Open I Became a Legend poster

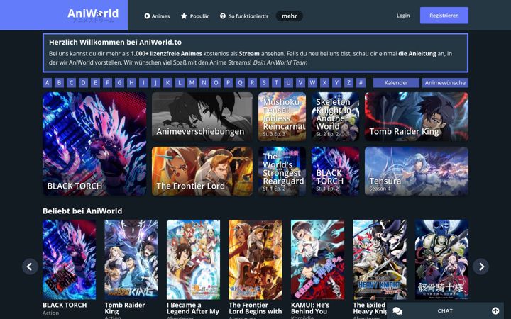click(x=194, y=259)
